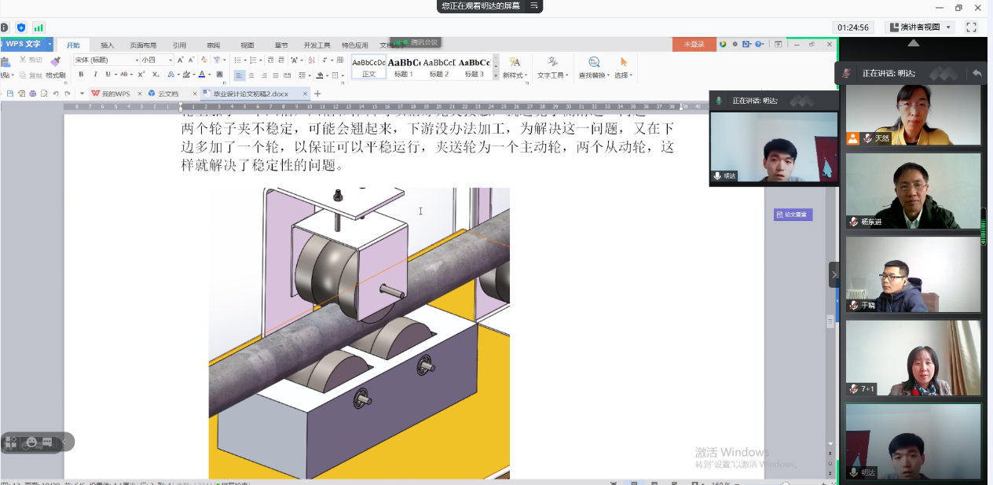Screen dimensions: 993x485
Task: Click the paragraph shading color swatch
Action: click(x=321, y=75)
